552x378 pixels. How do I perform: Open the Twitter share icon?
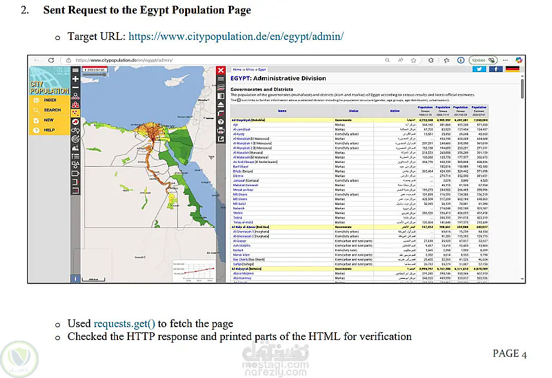point(479,69)
